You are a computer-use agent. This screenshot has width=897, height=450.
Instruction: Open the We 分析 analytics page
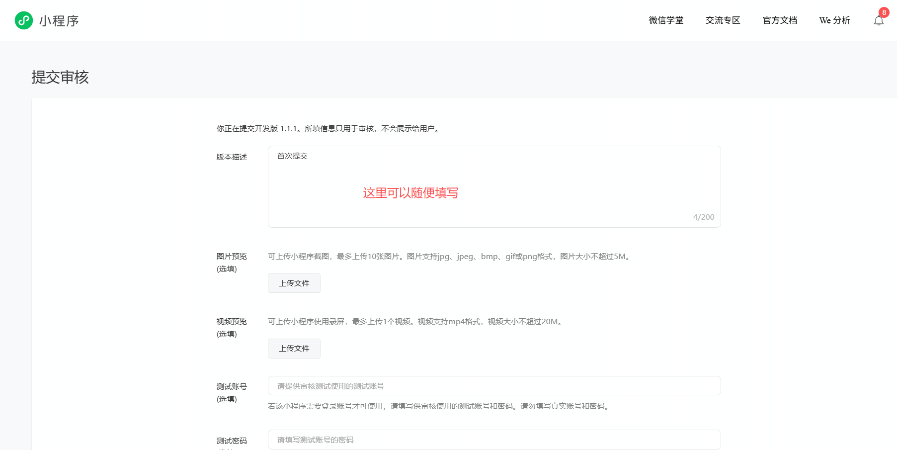834,20
